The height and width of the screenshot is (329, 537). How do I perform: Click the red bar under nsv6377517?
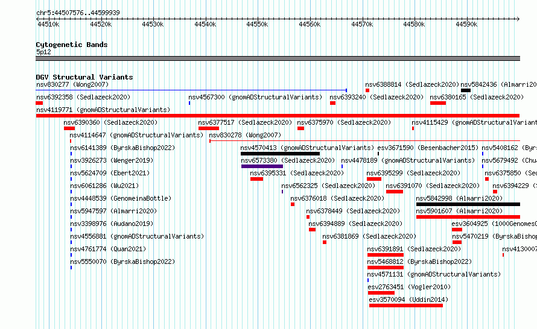[209, 128]
